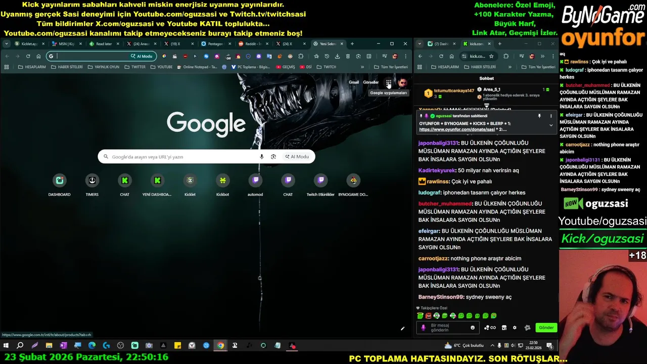Open the tab search dropdown in right Chrome window
647x364 pixels.
point(420,44)
